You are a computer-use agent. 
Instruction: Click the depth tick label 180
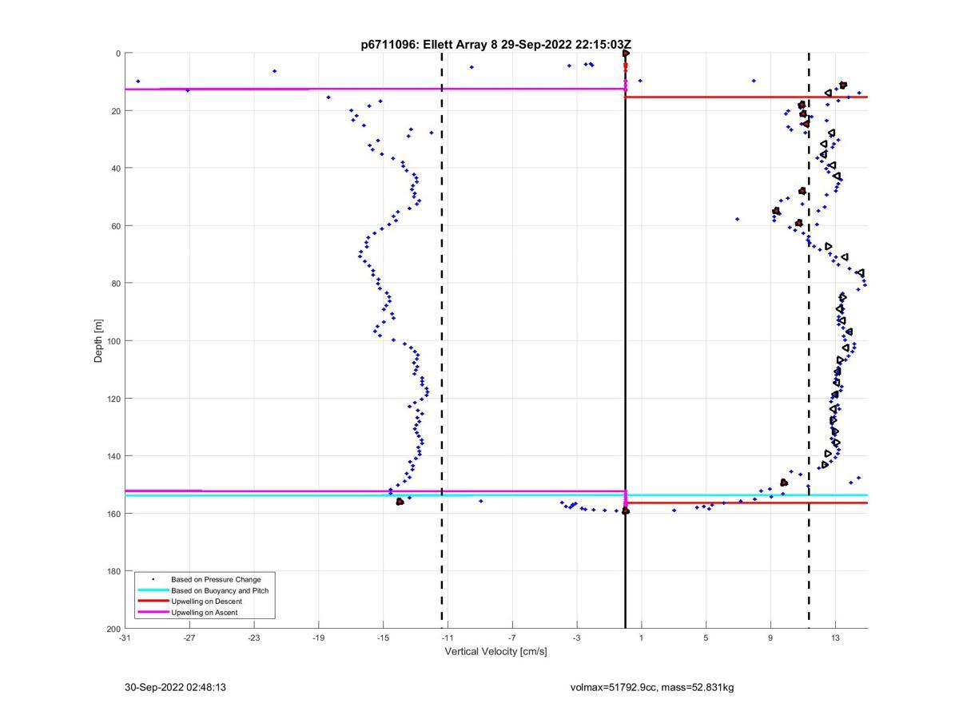(x=113, y=571)
